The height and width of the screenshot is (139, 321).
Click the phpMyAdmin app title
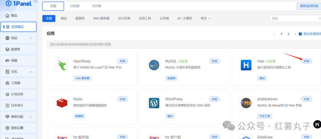click(267, 99)
